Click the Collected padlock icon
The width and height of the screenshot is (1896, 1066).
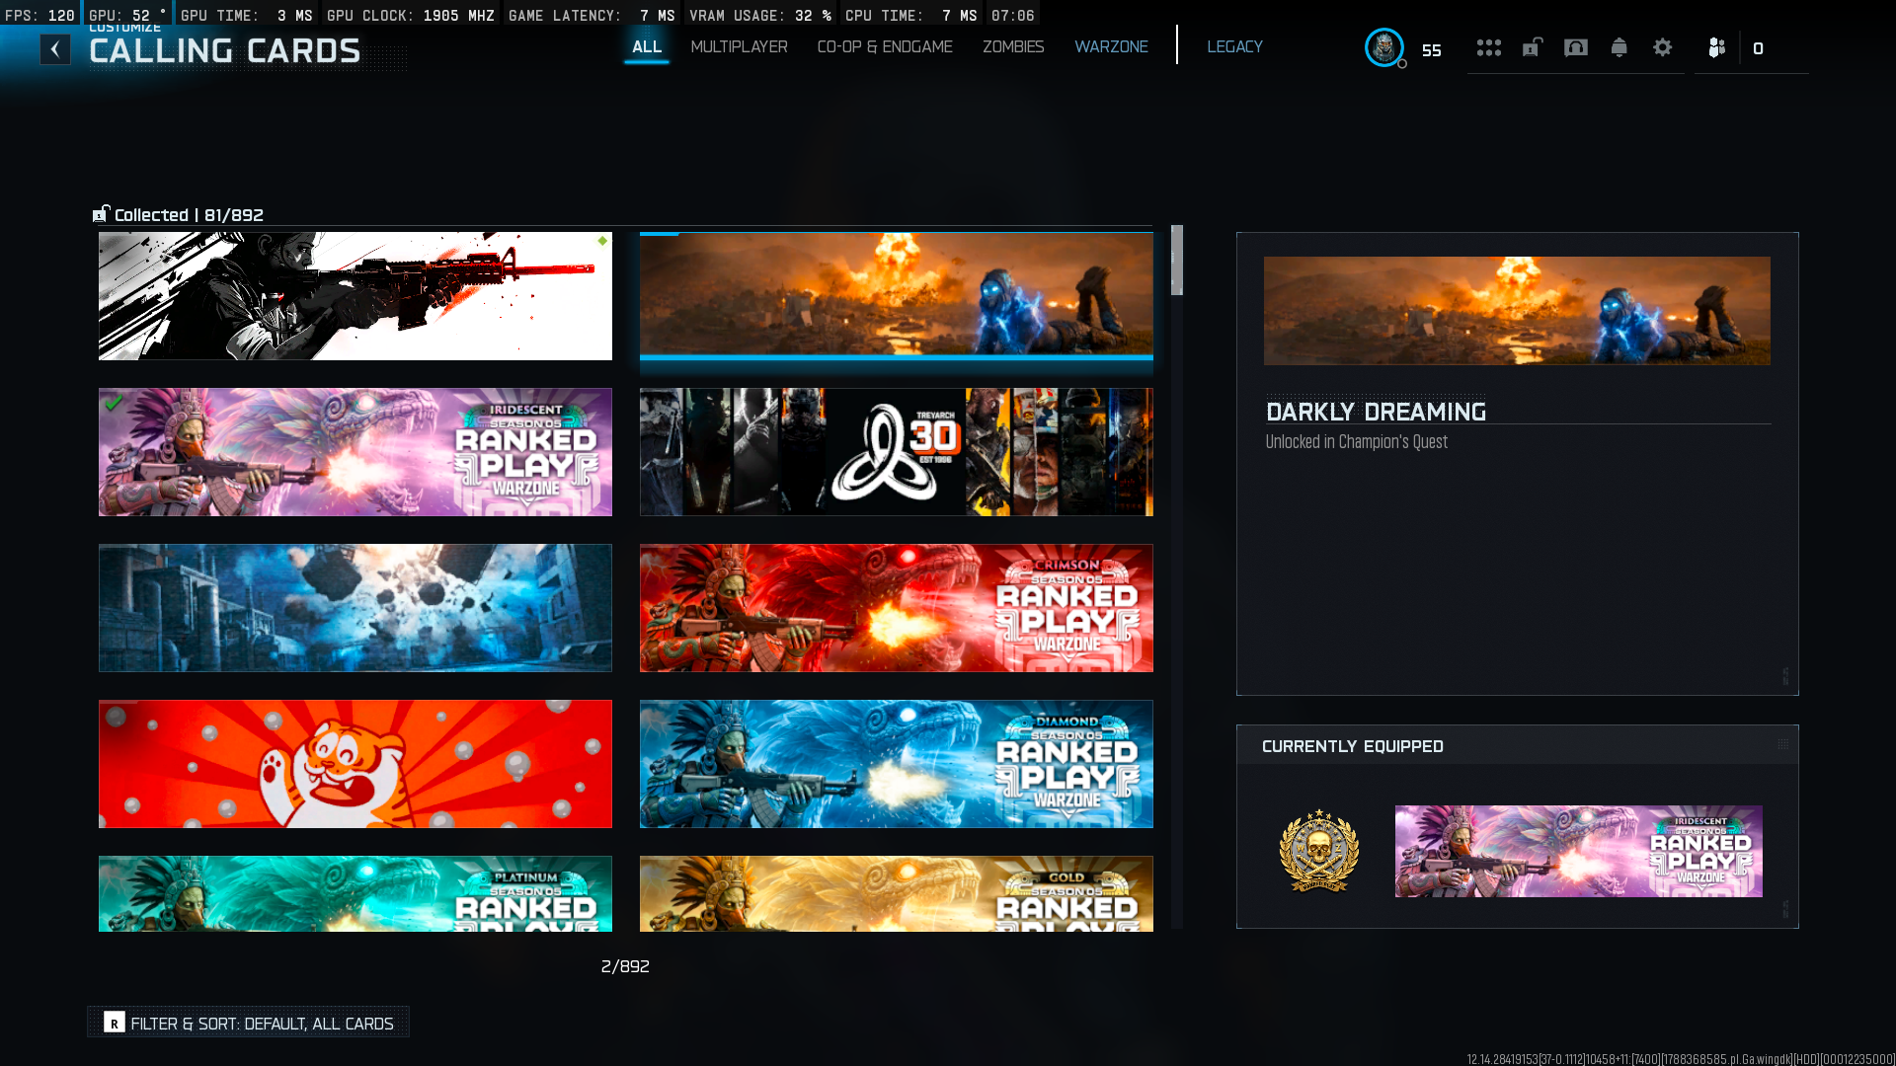tap(101, 214)
